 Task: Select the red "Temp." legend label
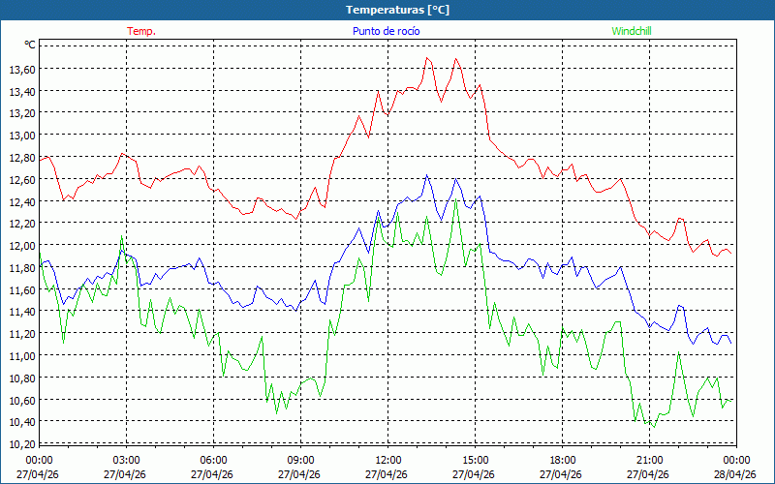141,31
